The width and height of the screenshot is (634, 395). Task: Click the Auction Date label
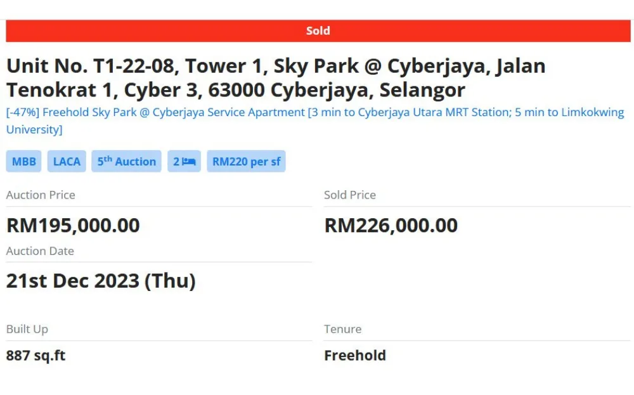pyautogui.click(x=40, y=251)
